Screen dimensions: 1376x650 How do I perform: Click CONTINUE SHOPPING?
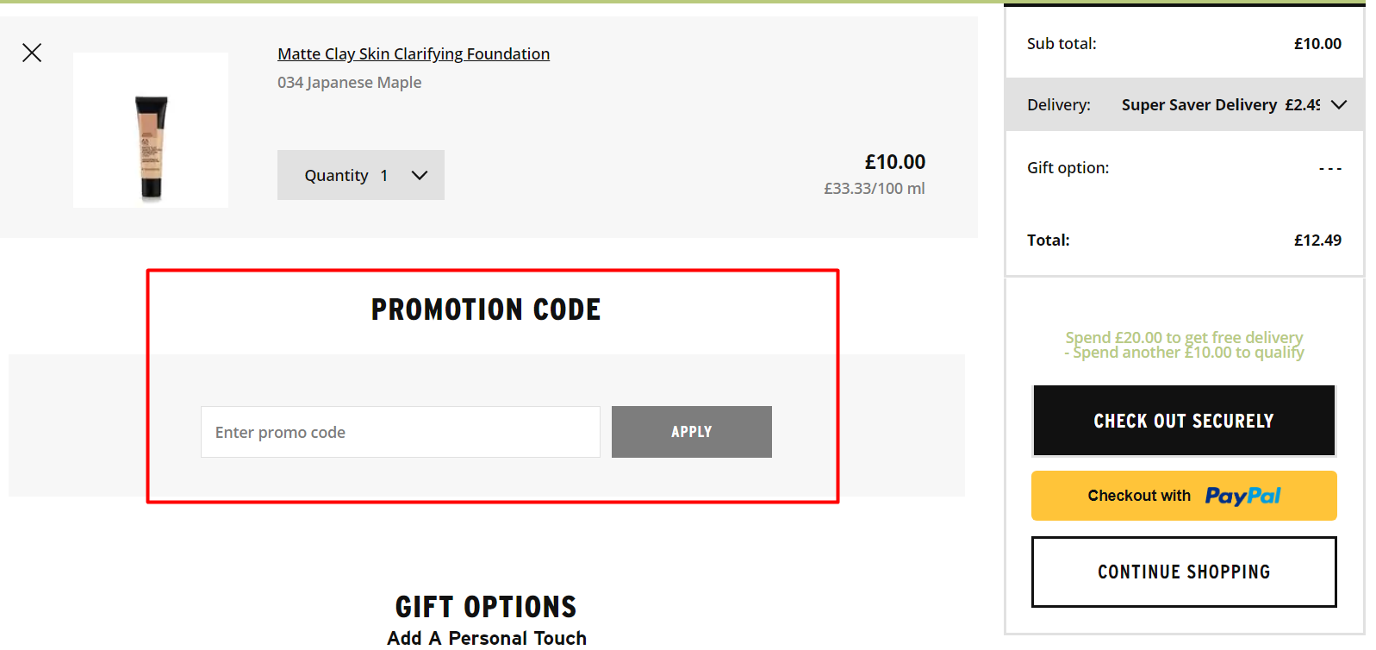(1182, 572)
